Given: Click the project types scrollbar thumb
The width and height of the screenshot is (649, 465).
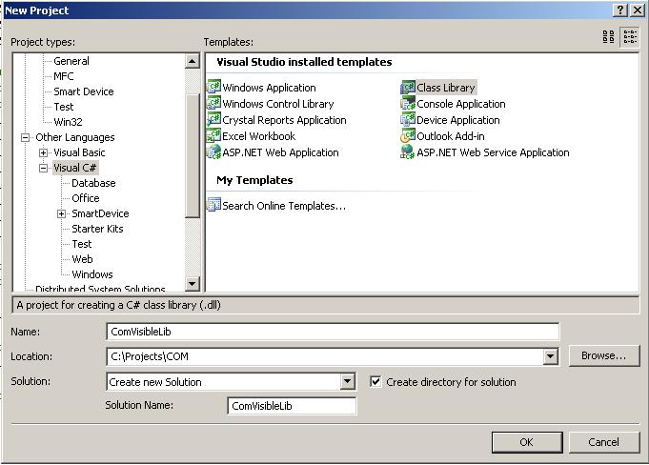Looking at the screenshot, I should click(x=193, y=156).
